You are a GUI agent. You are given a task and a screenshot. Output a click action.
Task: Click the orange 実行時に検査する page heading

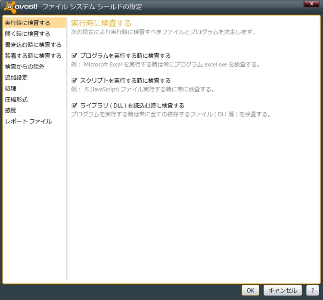(x=101, y=23)
